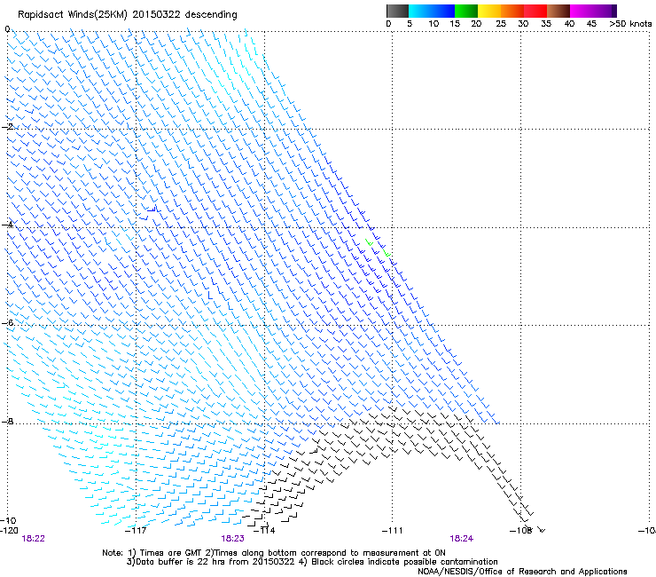The image size is (656, 577).
Task: Click the latitude label '-4' on left axis
Action: [x=7, y=225]
